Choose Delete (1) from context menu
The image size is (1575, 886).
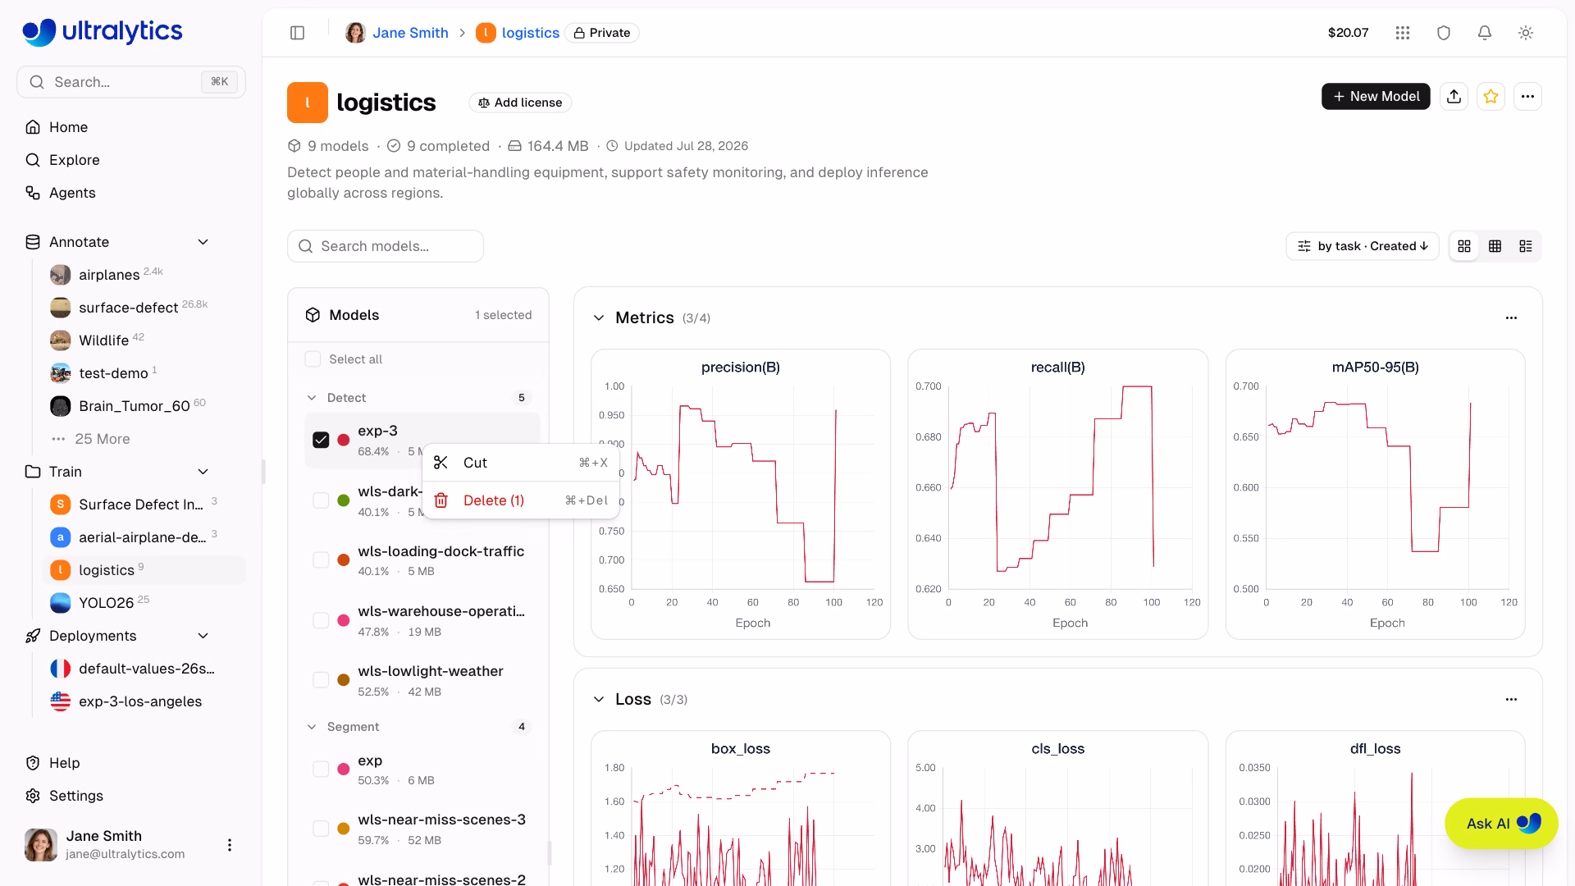[x=521, y=500]
